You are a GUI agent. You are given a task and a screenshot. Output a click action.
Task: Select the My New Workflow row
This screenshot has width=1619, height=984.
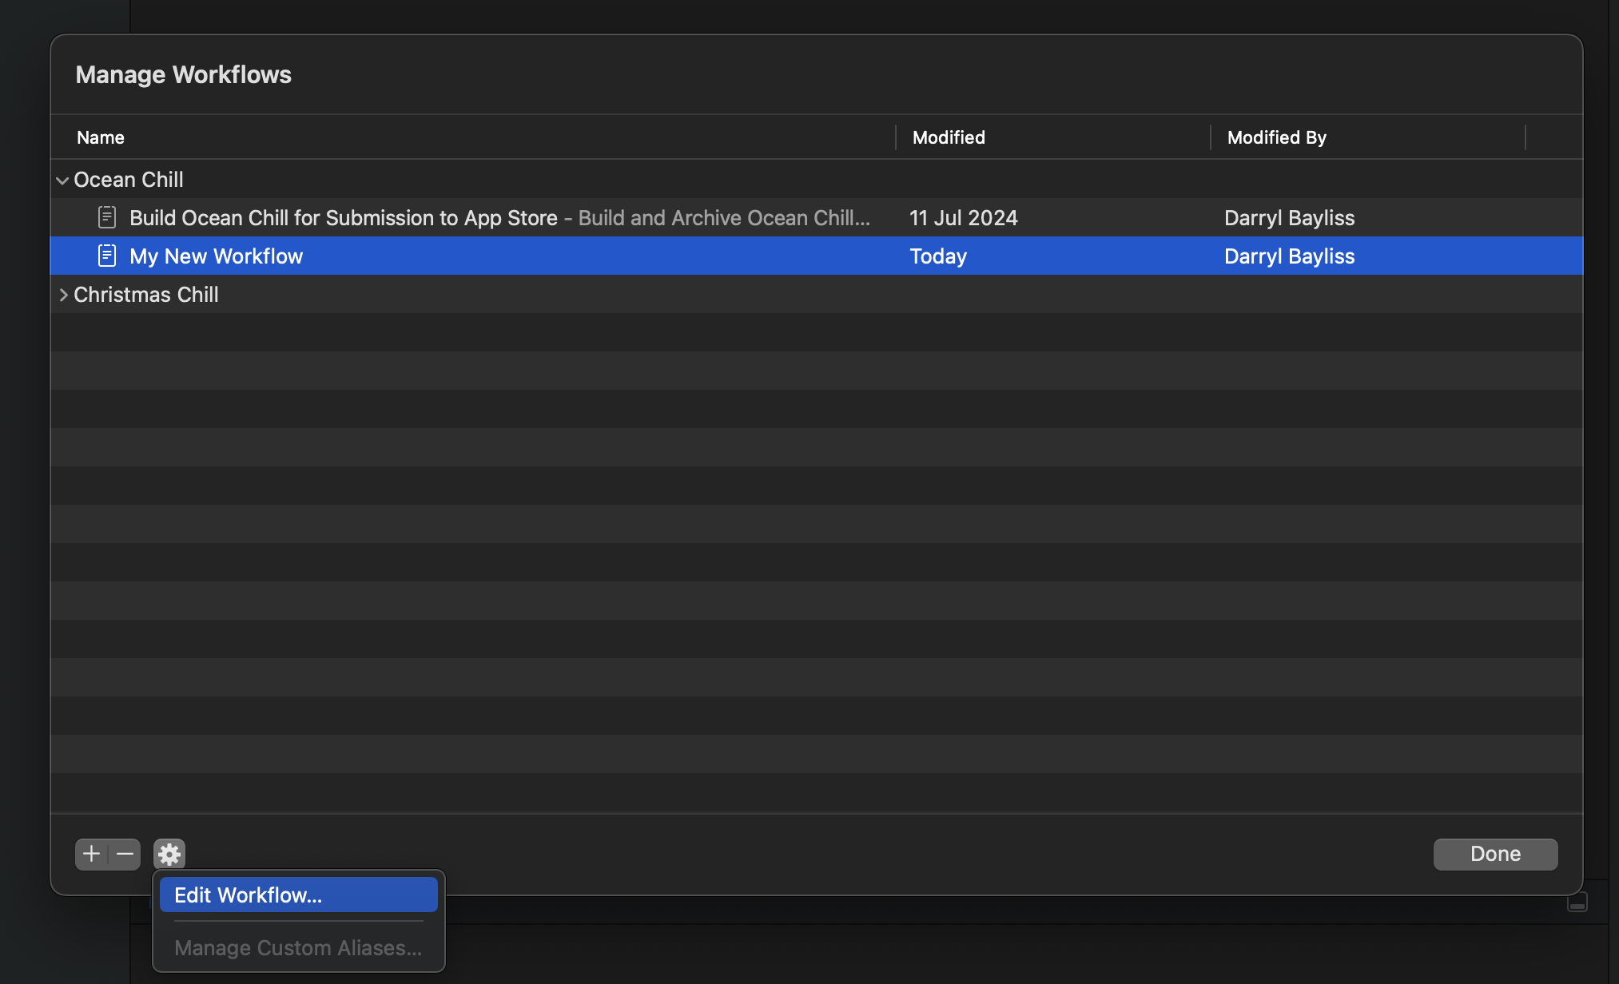pos(817,256)
